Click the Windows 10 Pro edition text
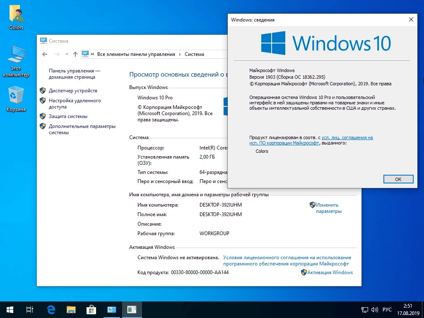 (x=155, y=98)
